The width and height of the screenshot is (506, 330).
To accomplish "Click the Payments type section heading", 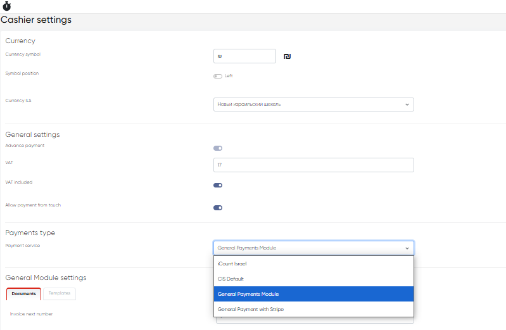I will [30, 233].
